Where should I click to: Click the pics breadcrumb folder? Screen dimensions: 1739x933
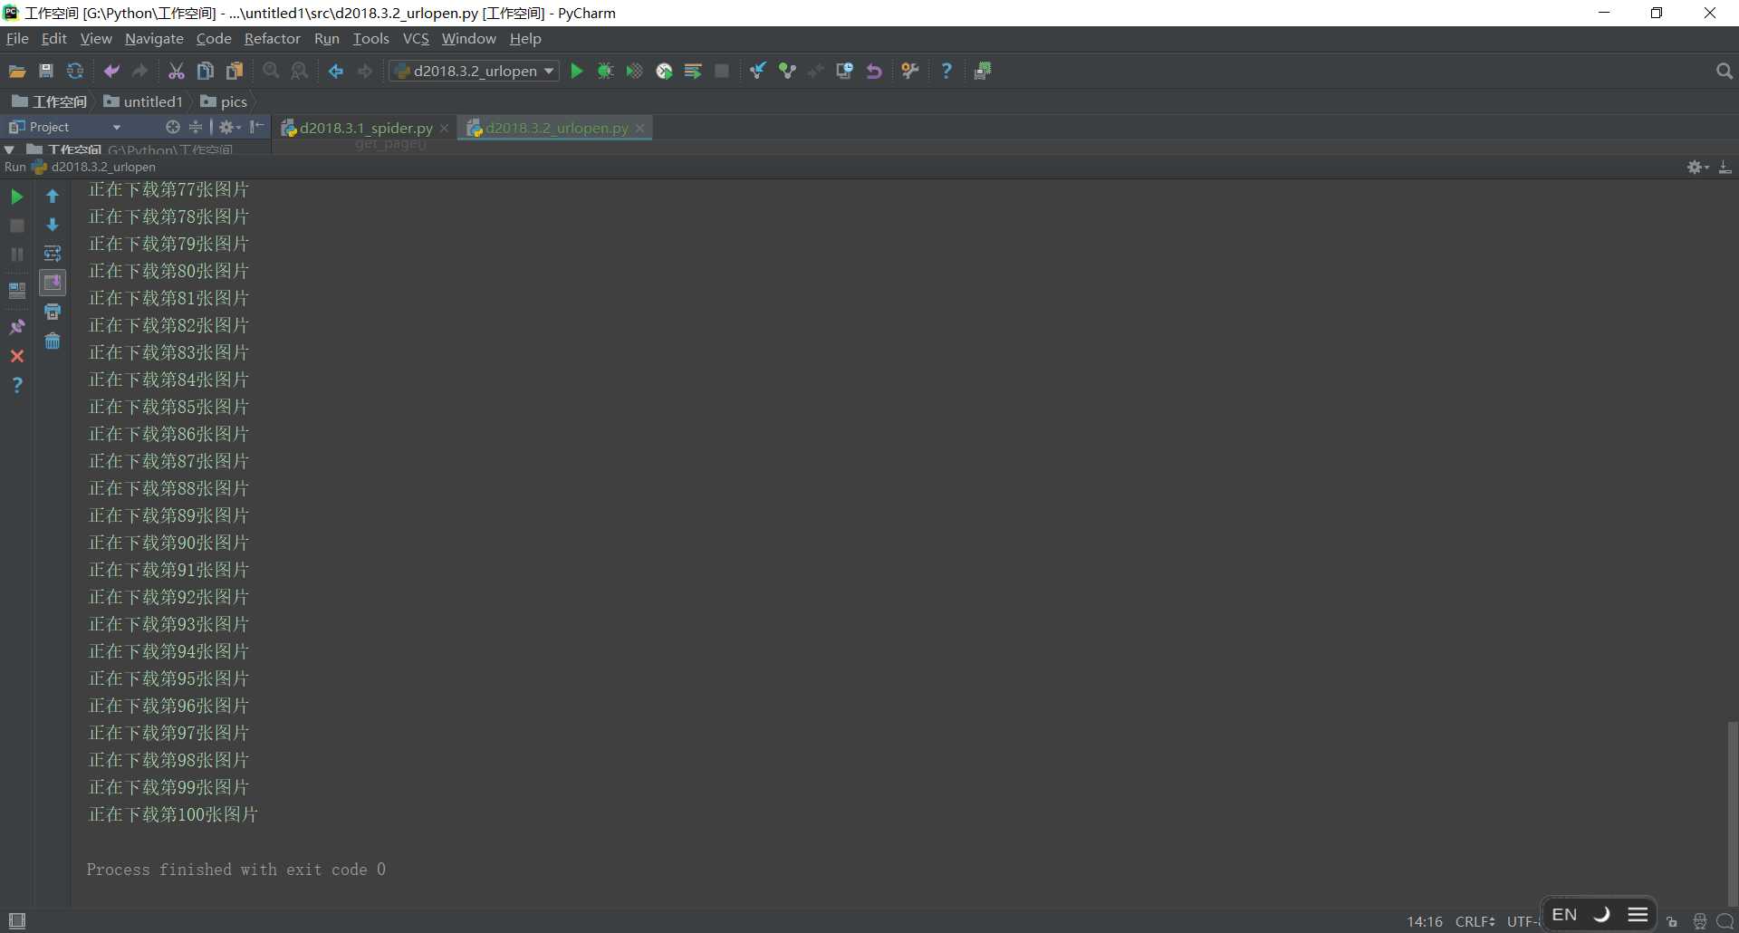point(224,101)
